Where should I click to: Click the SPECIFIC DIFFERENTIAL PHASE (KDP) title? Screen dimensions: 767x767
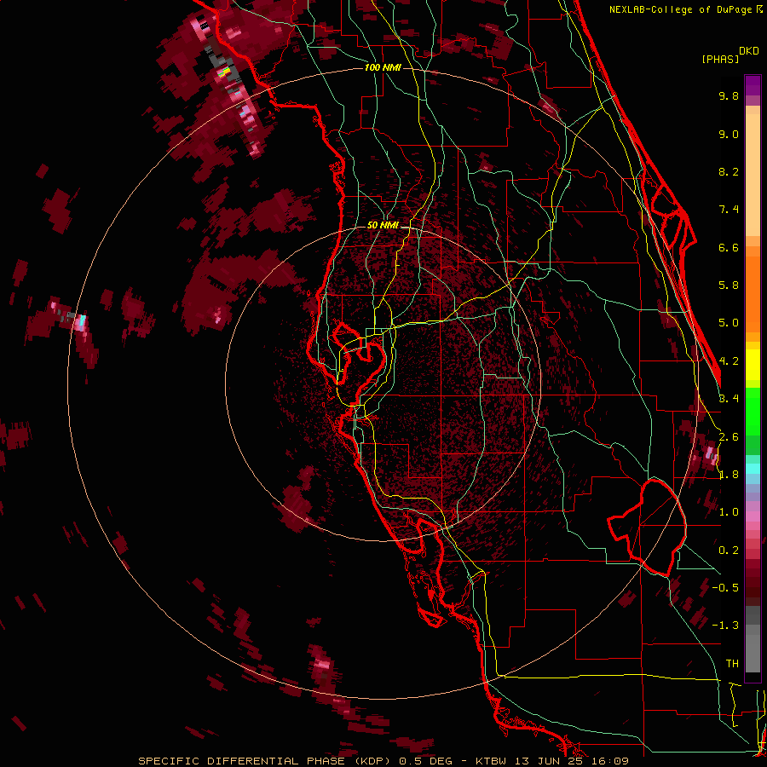click(266, 761)
